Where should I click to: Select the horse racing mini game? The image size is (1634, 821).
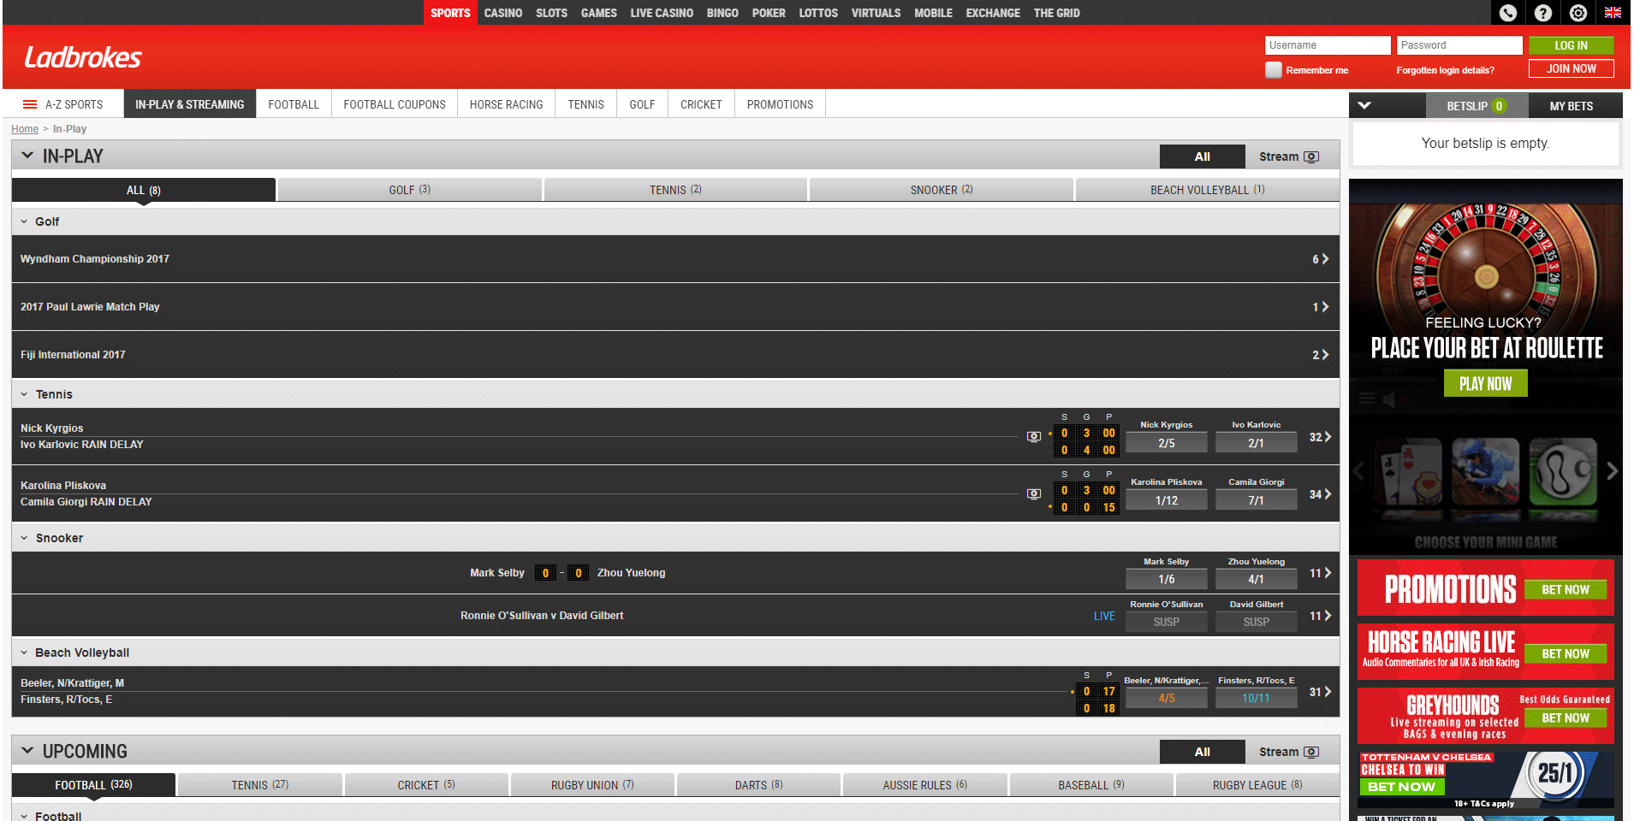(1485, 472)
